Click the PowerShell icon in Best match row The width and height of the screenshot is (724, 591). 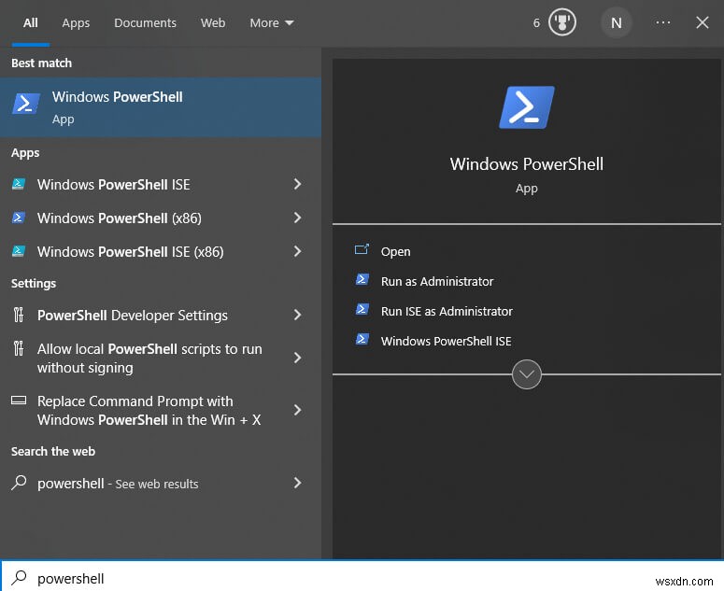tap(26, 103)
